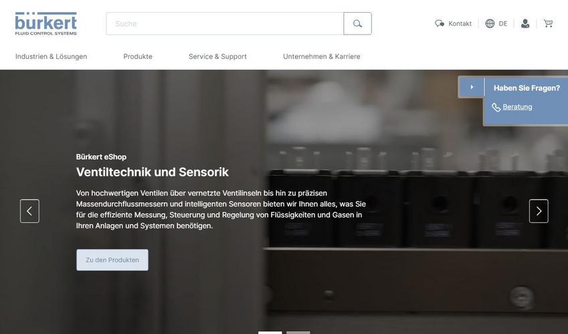Select the second carousel slide indicator

298,332
